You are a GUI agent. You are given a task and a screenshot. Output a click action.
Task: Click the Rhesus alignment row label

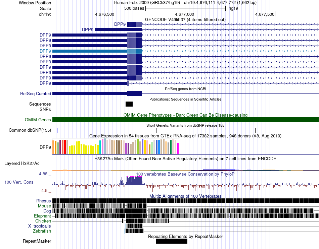click(44, 201)
